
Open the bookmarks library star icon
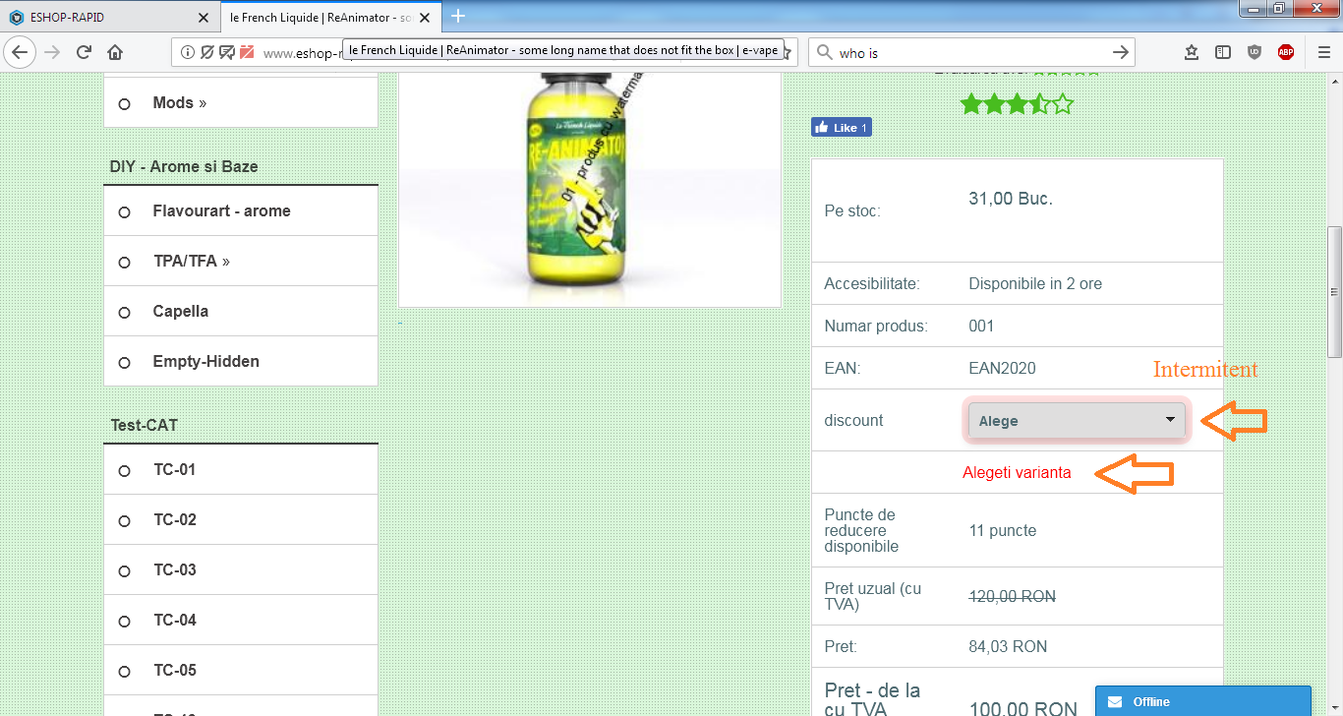pos(1191,53)
